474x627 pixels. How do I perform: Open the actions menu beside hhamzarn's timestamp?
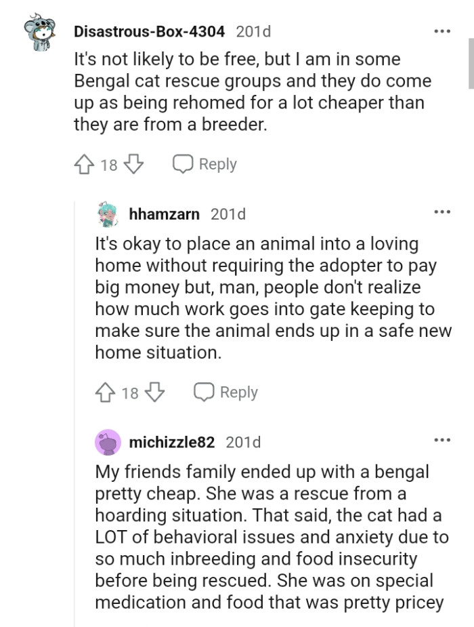click(x=443, y=211)
